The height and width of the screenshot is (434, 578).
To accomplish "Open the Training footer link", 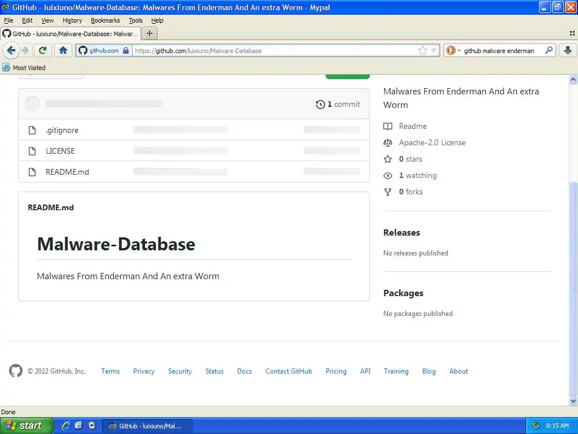I will click(x=396, y=371).
